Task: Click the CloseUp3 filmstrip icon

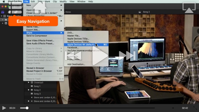Action: (x=32, y=83)
